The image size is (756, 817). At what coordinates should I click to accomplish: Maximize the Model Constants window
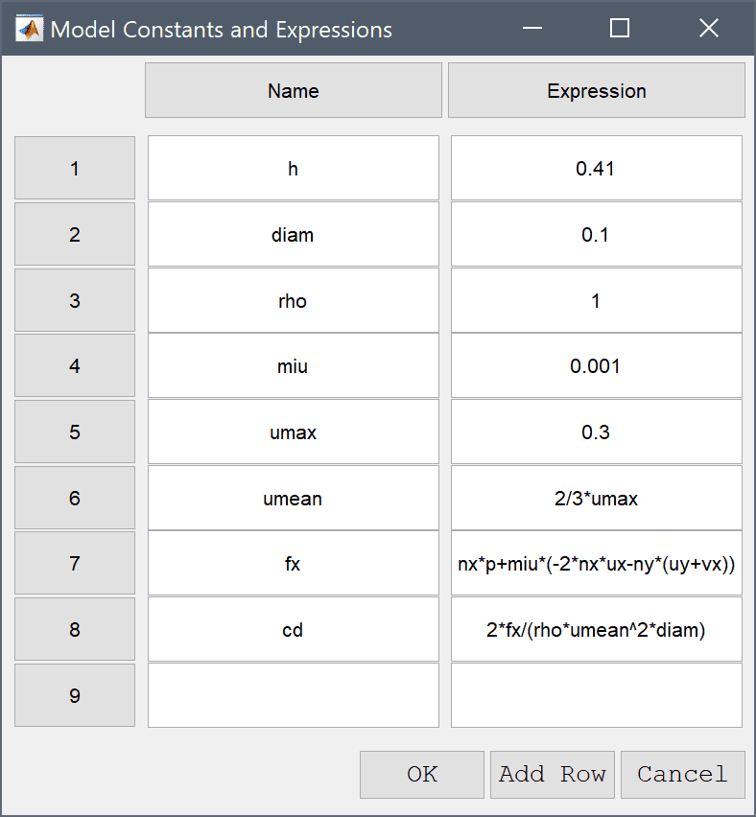620,28
